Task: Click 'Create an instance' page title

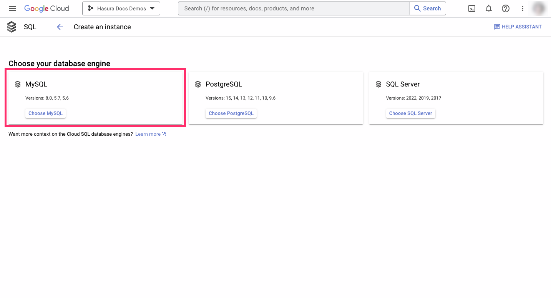Action: click(x=102, y=27)
